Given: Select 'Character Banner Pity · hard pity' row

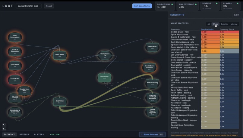Looking at the screenshot, I should (205, 84).
